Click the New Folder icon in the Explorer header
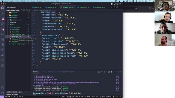175x98 pixels. [x=24, y=10]
